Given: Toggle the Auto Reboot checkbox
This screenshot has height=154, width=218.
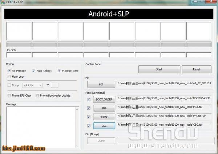Looking at the screenshot, I should (34, 71).
